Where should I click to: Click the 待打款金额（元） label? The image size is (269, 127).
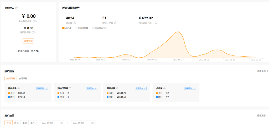pyautogui.click(x=28, y=32)
